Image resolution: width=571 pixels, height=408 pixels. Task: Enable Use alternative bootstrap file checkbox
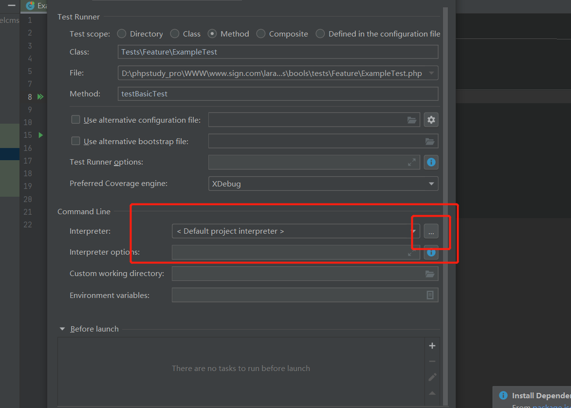(x=76, y=141)
